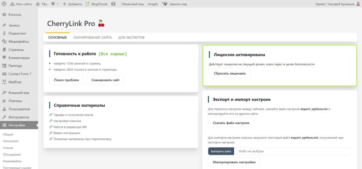The height and width of the screenshot is (169, 362).
Task: Click the Плагины plug icon
Action: click(4, 101)
